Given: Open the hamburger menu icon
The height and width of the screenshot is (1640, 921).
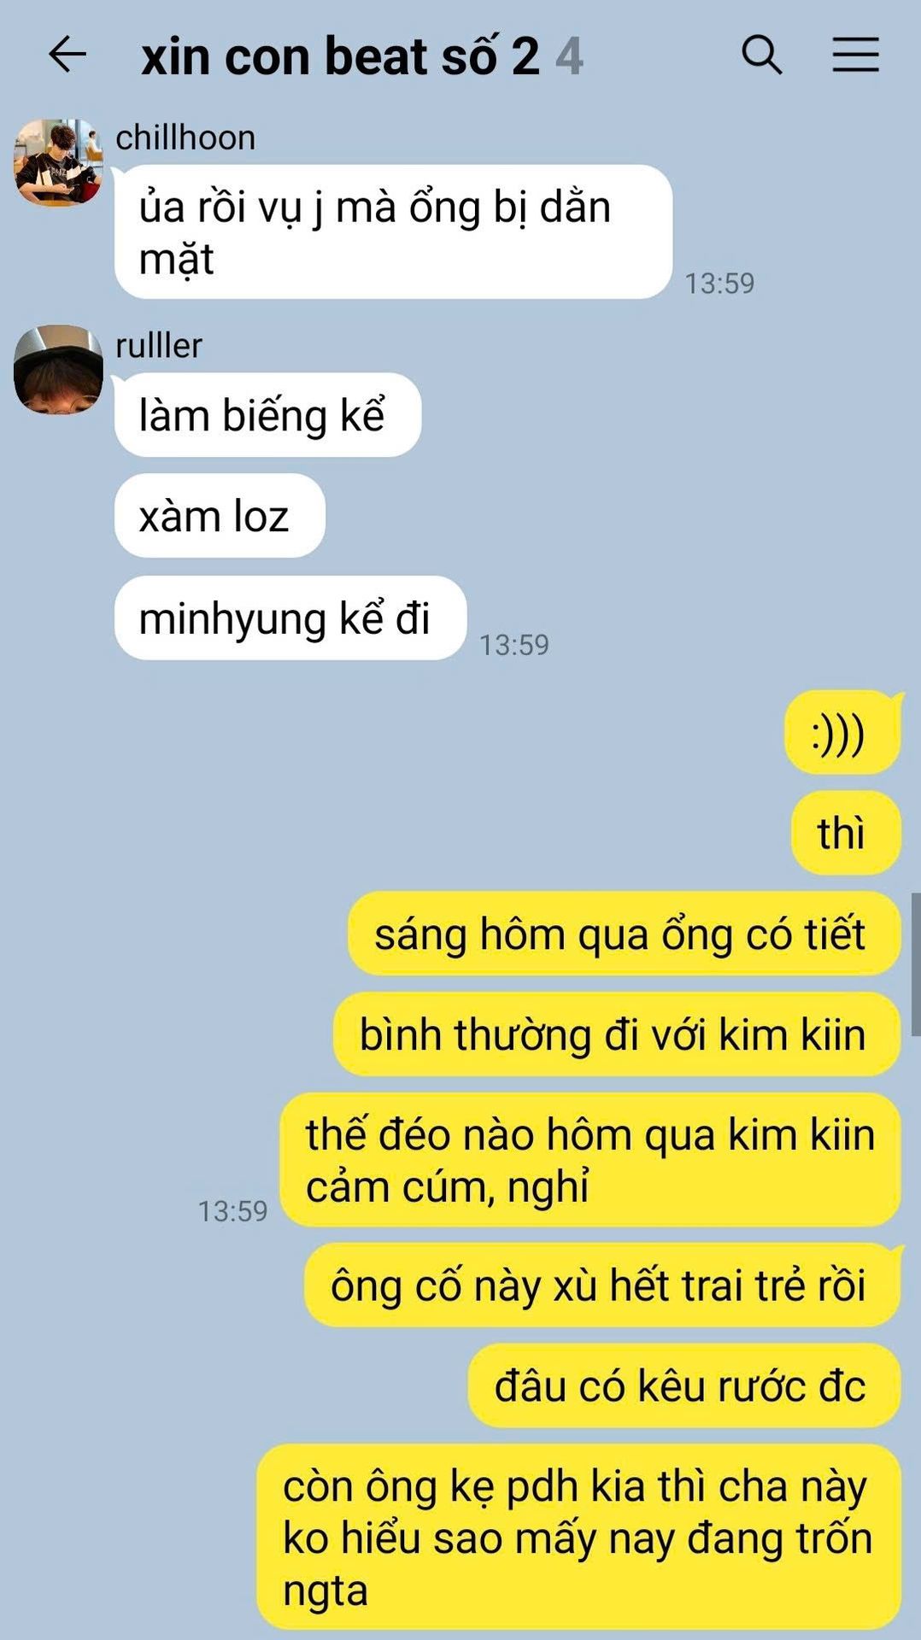Looking at the screenshot, I should (x=856, y=55).
